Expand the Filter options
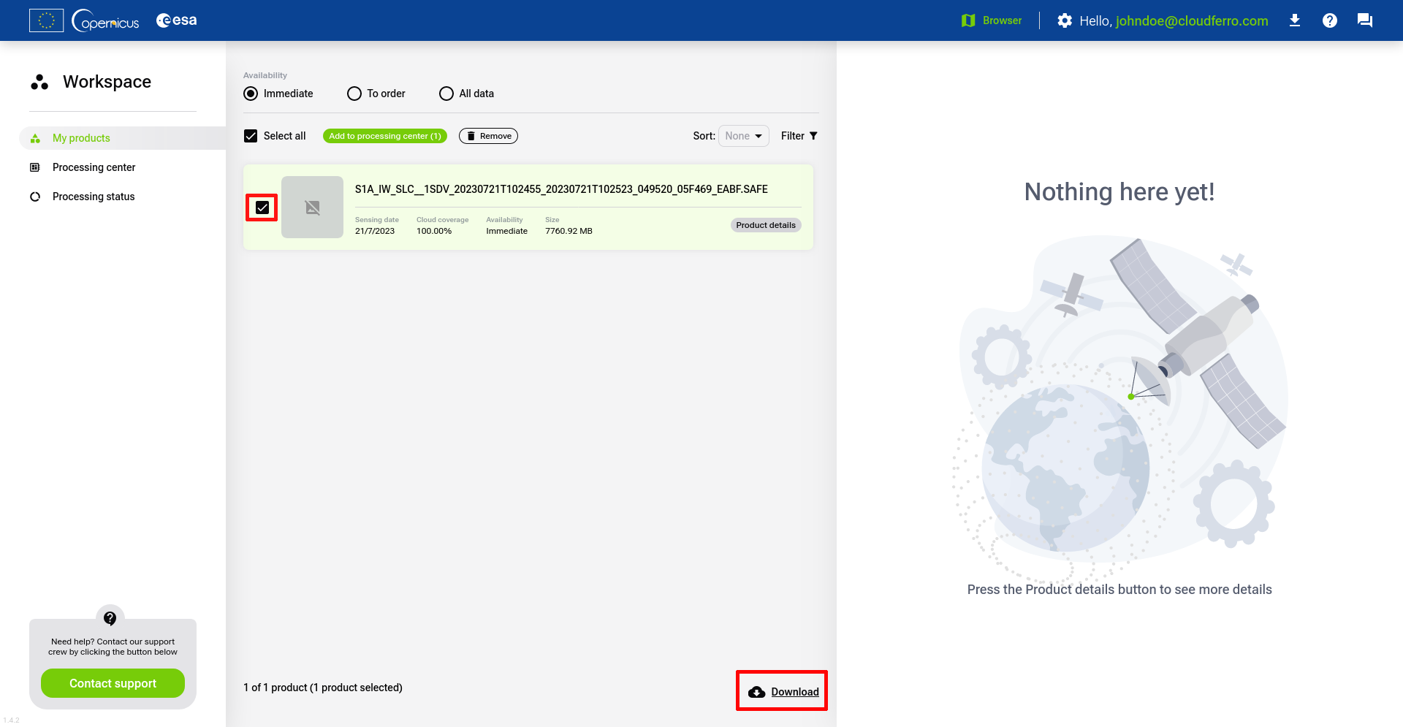The image size is (1403, 727). tap(799, 136)
